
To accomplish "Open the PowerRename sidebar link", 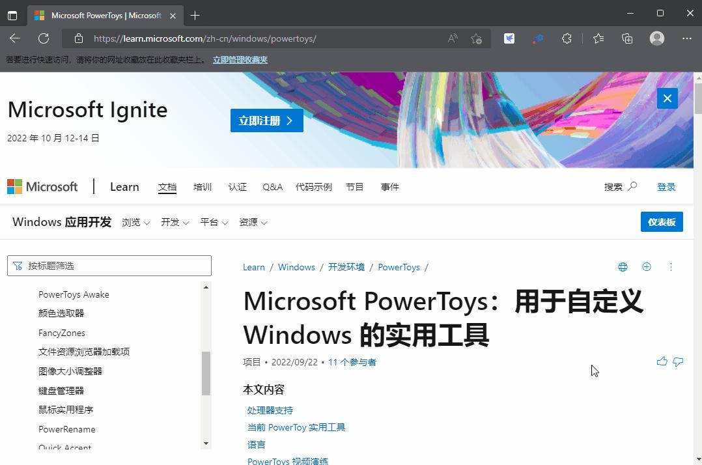I will pyautogui.click(x=67, y=429).
